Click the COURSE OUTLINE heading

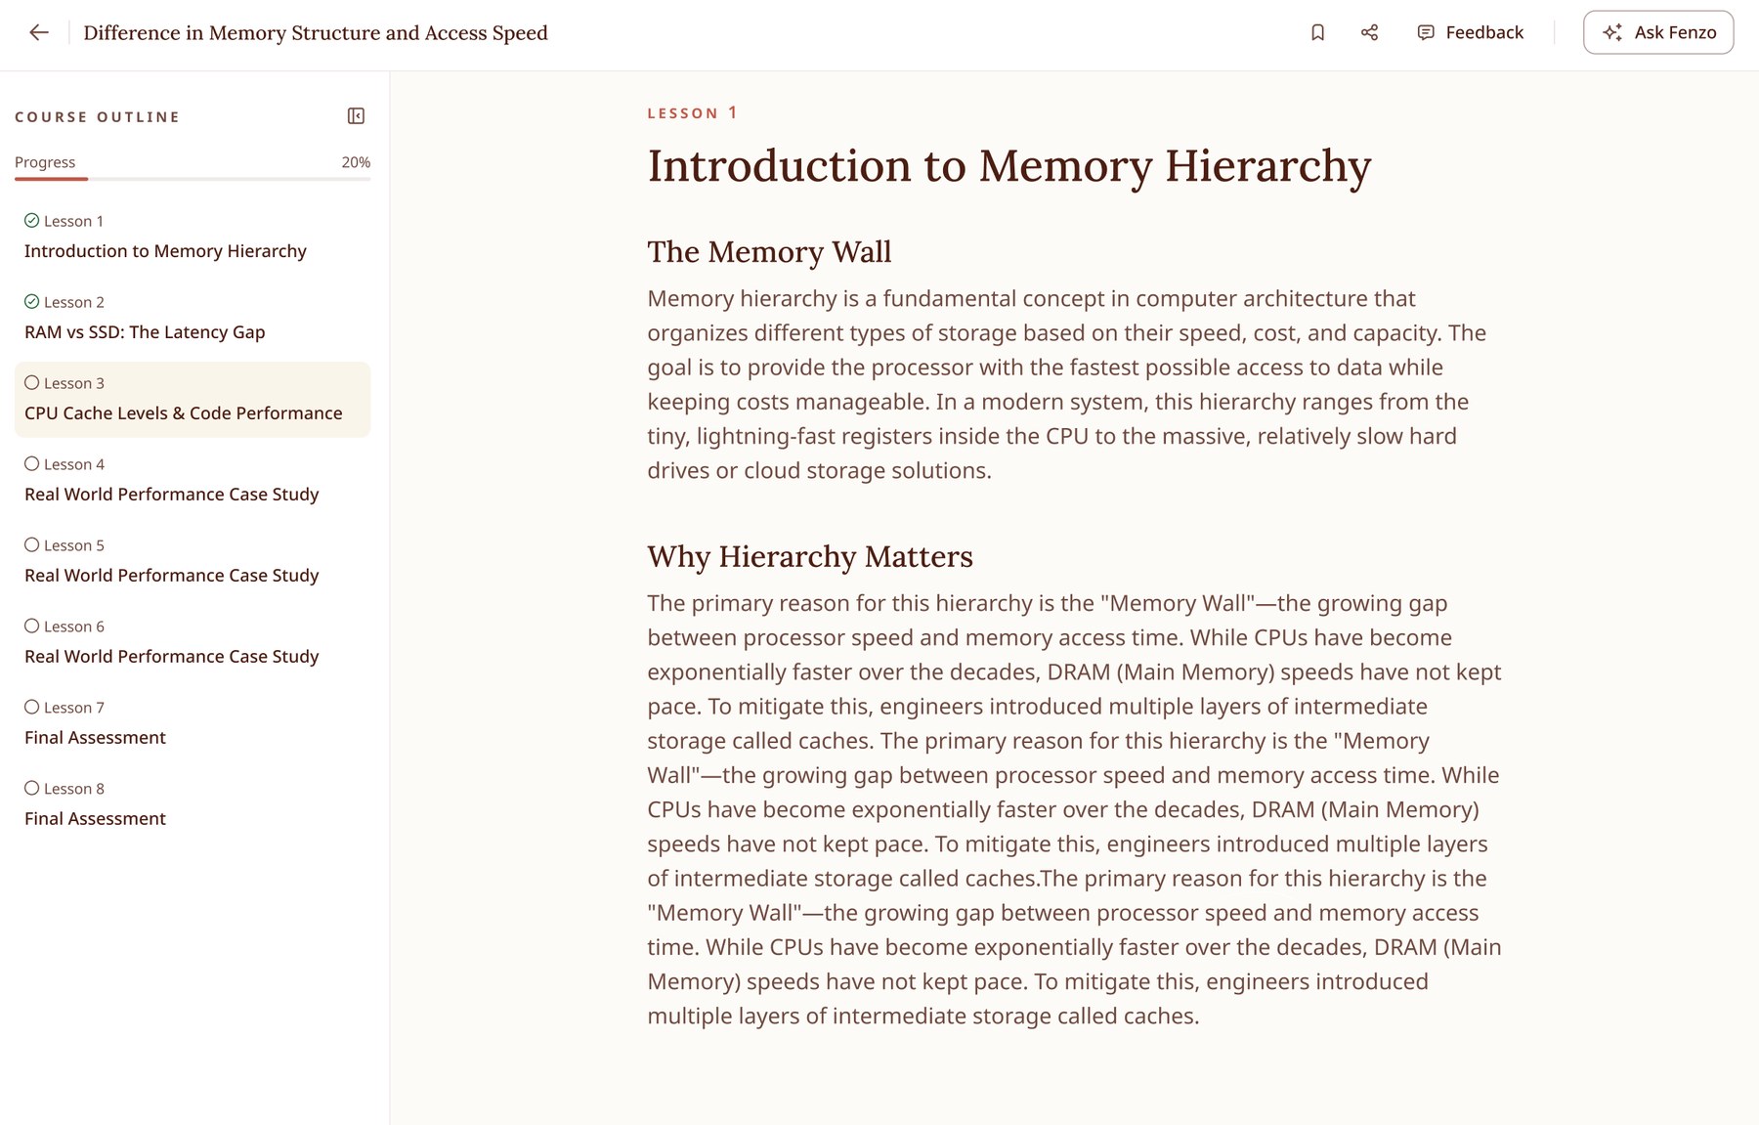click(x=98, y=117)
